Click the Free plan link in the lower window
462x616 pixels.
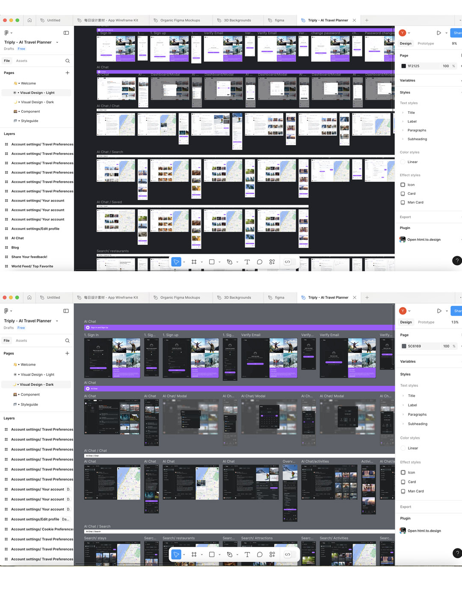pyautogui.click(x=21, y=328)
